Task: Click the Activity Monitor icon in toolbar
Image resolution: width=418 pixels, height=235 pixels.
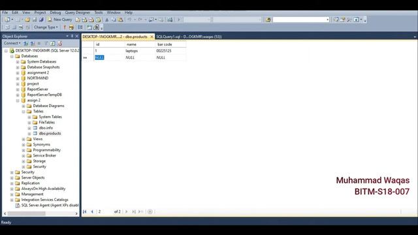Action: (170, 20)
